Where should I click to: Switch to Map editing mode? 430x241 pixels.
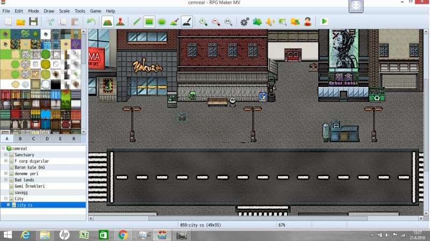107,21
